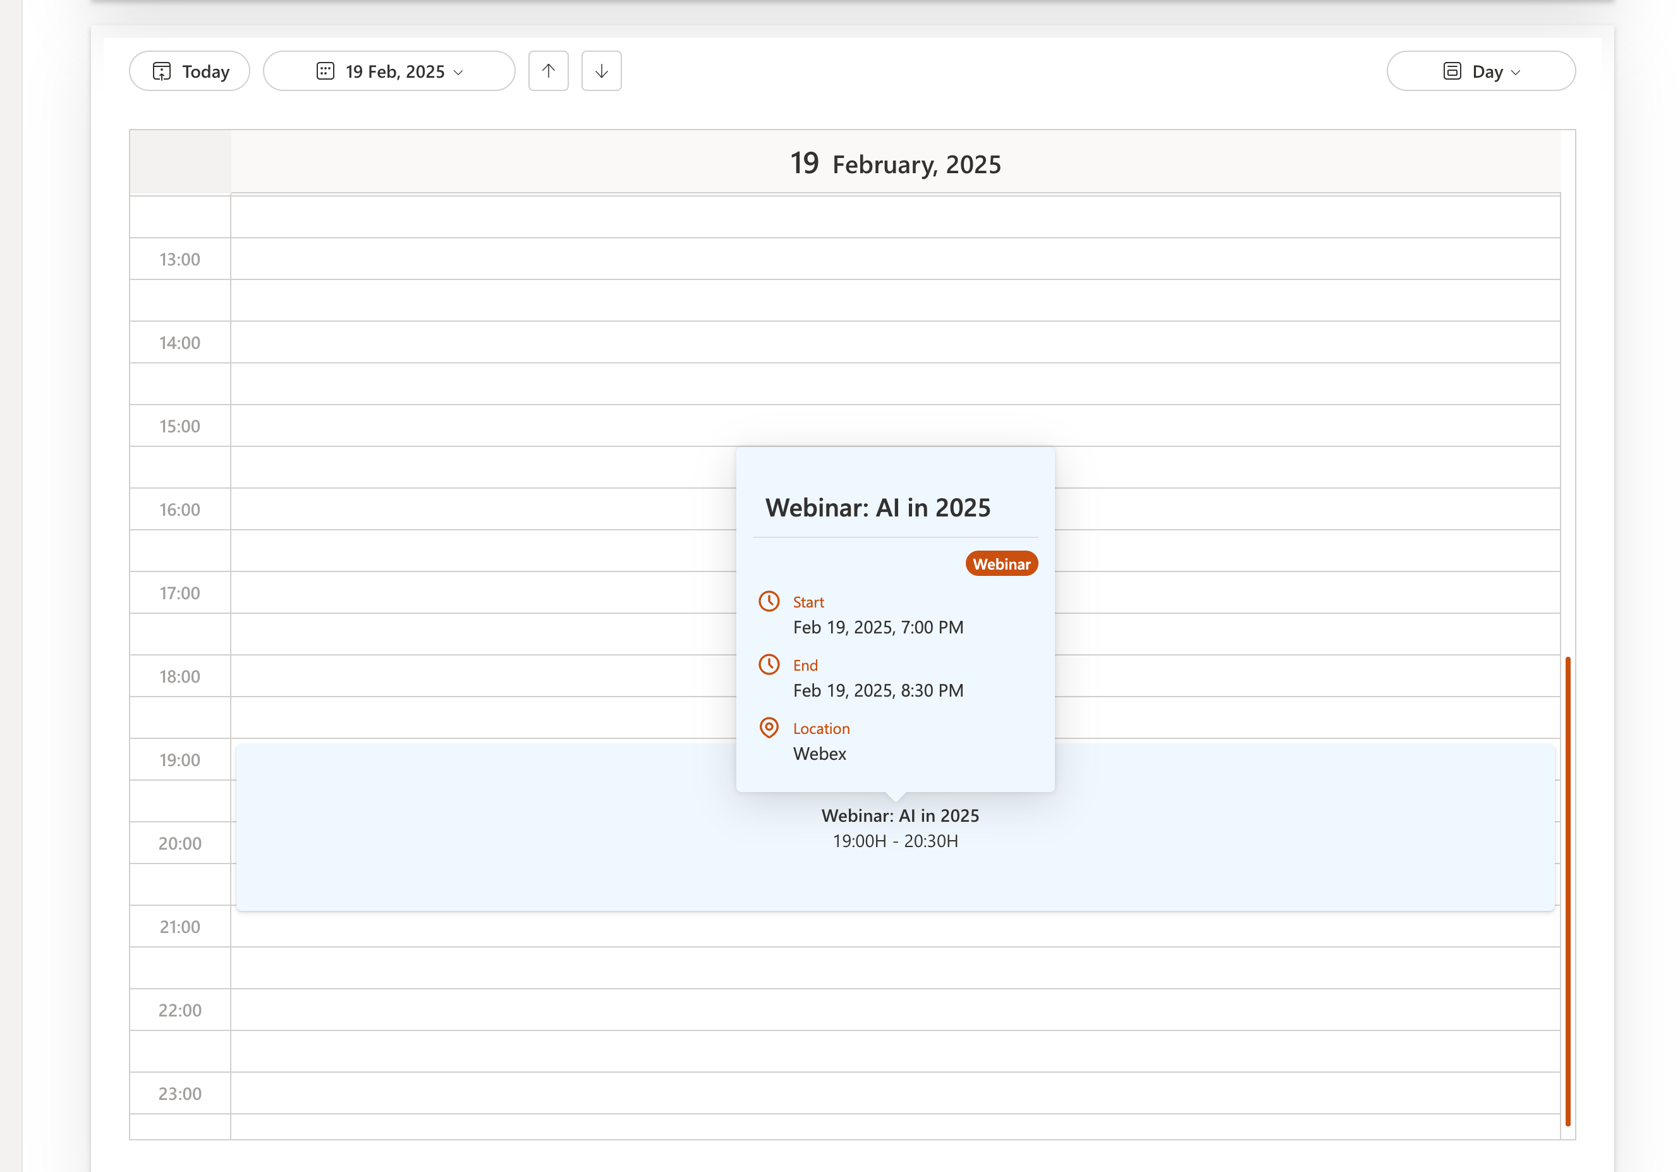
Task: Click the down arrow navigation button
Action: coord(600,71)
